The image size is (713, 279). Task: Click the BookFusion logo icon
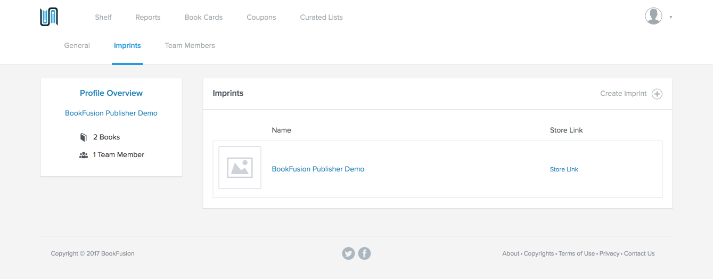pos(49,17)
